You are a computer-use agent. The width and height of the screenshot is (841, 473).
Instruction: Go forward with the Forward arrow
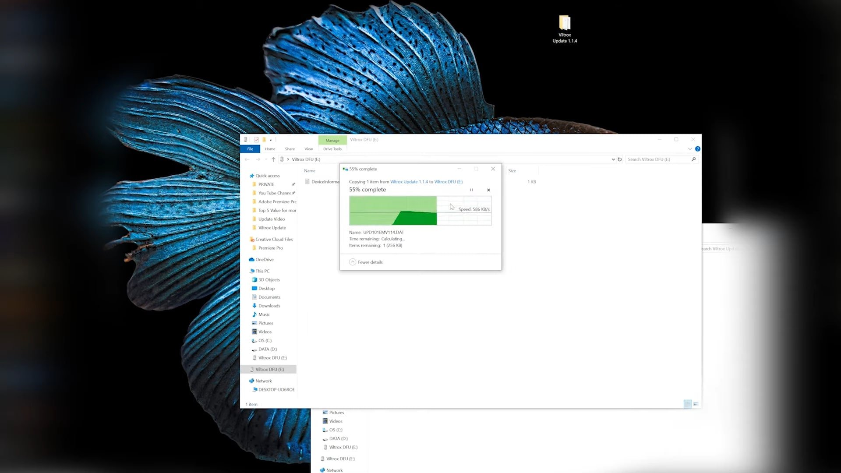(x=258, y=159)
